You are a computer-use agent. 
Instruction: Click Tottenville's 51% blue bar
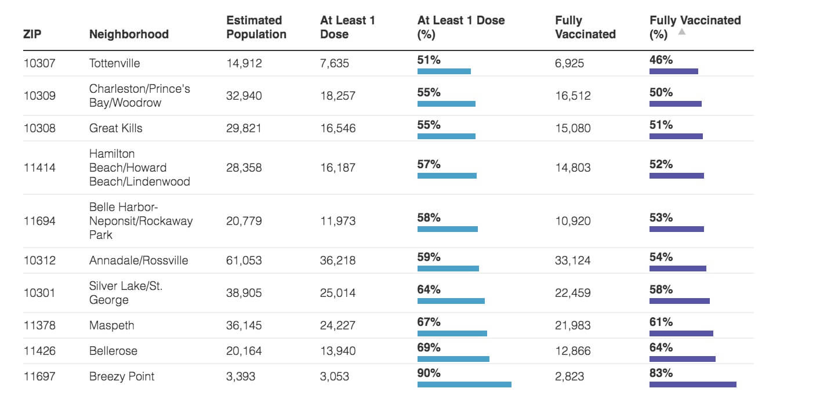(444, 71)
